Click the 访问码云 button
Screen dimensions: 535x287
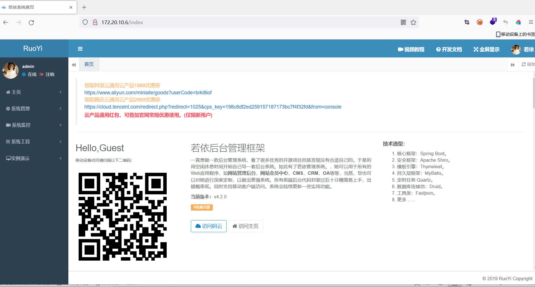(x=209, y=226)
